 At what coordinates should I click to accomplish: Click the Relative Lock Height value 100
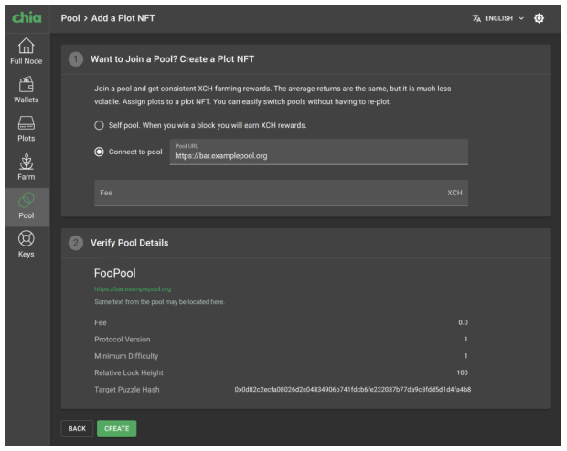tap(462, 372)
